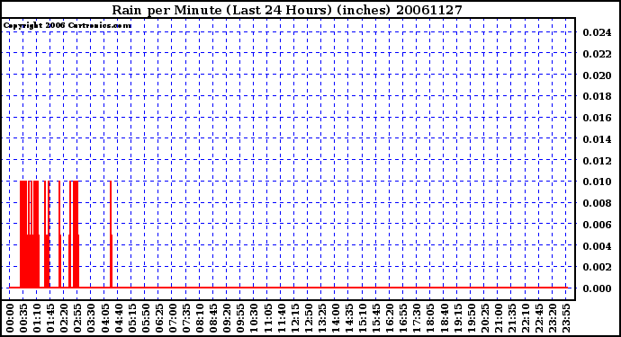Screen dimensions: 621x337
Task: Click the 23:20 time axis label
Action: pyautogui.click(x=552, y=318)
